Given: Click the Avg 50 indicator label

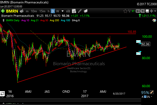Looking at the screenshot, I should (x=44, y=20).
